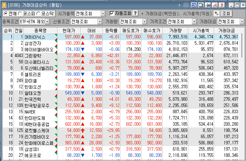Select the 에이비엘바이오 stock name
This screenshot has height=161, width=246.
tap(39, 50)
